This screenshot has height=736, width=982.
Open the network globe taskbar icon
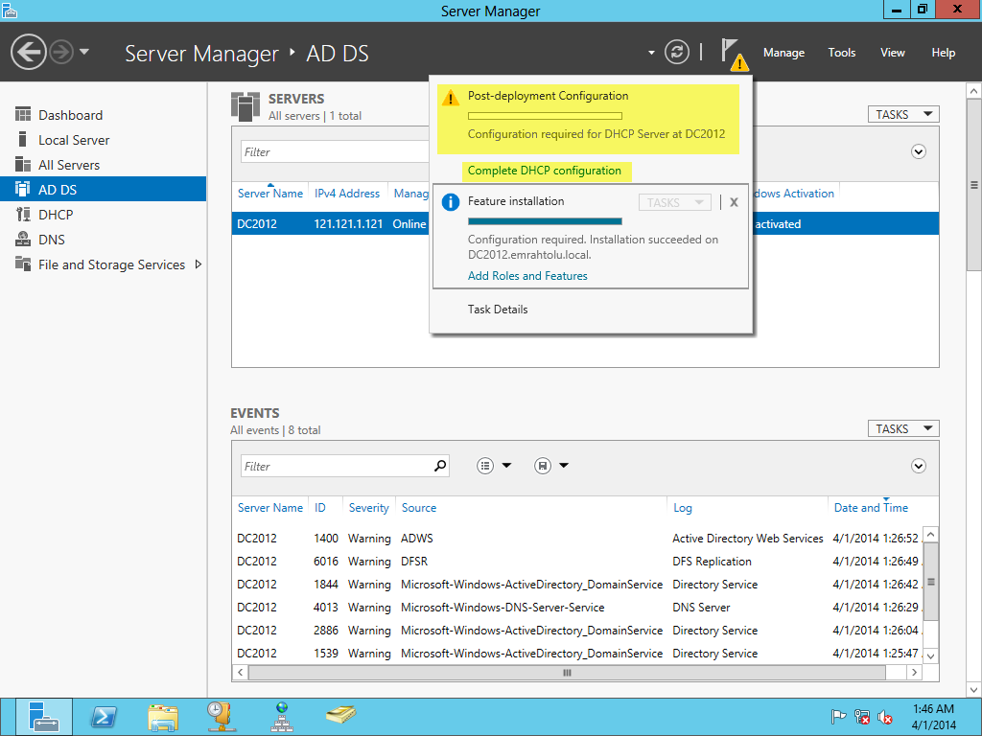click(282, 717)
